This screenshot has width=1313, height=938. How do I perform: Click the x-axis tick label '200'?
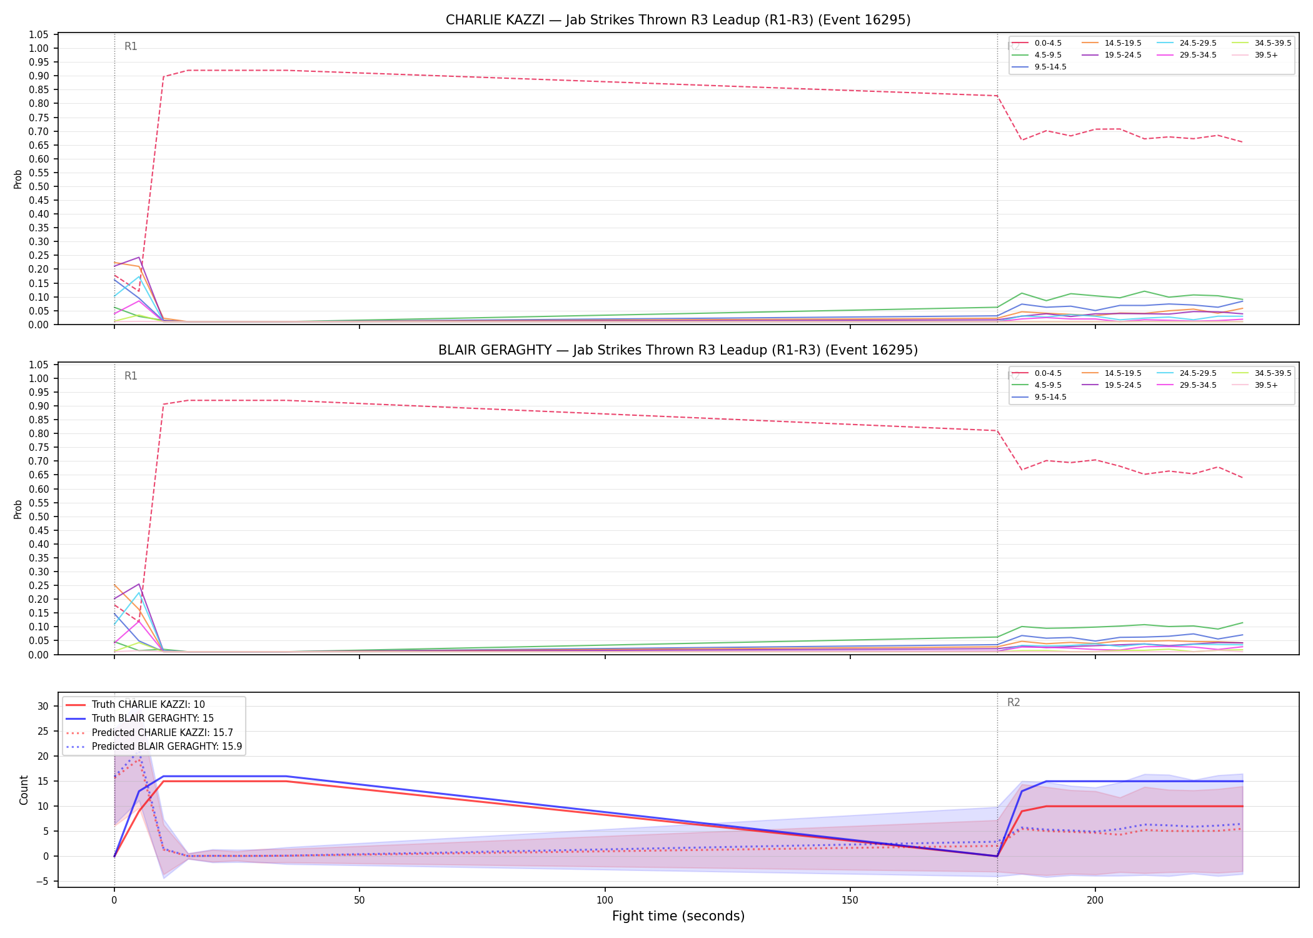coord(1095,900)
